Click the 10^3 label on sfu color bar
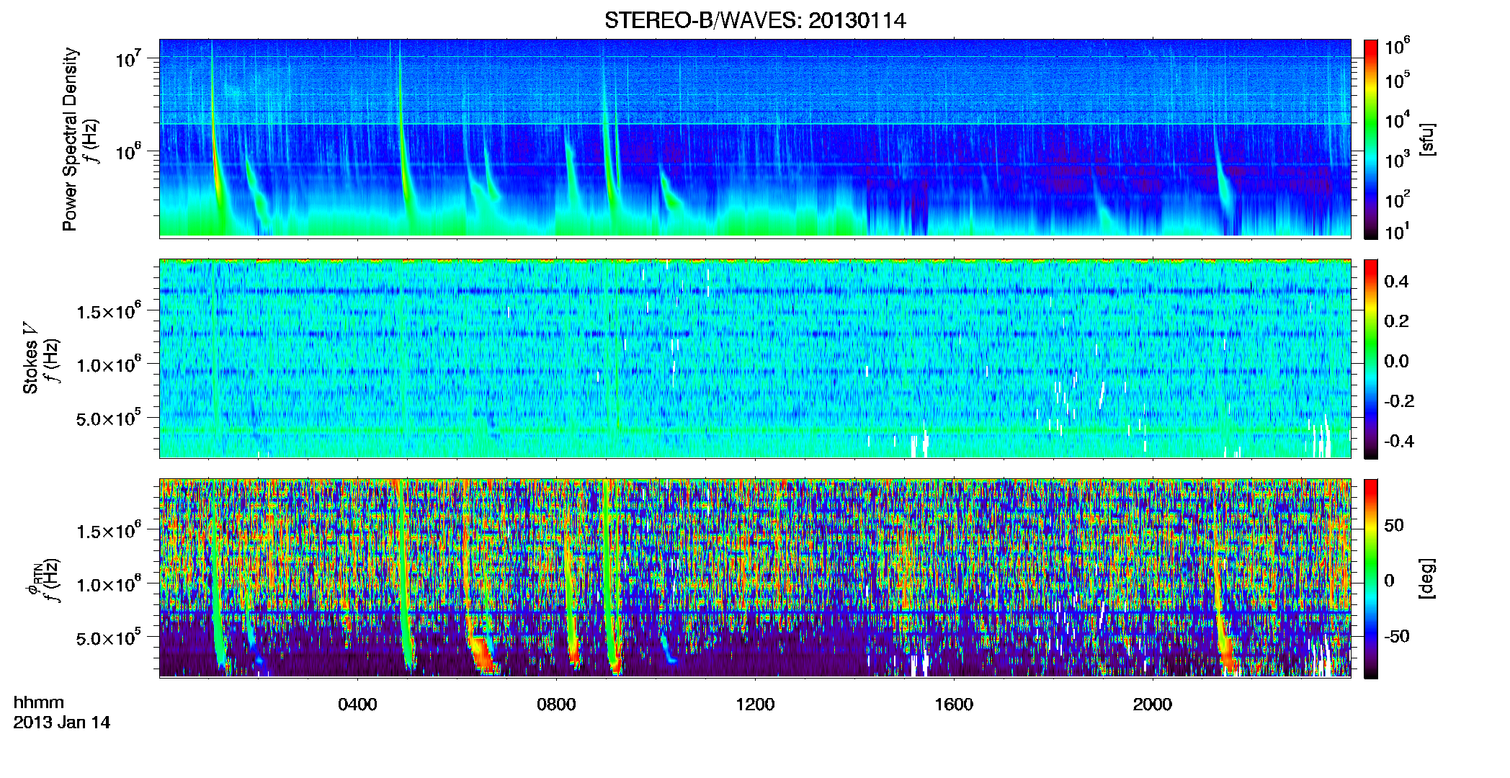1510x778 pixels. click(1398, 160)
